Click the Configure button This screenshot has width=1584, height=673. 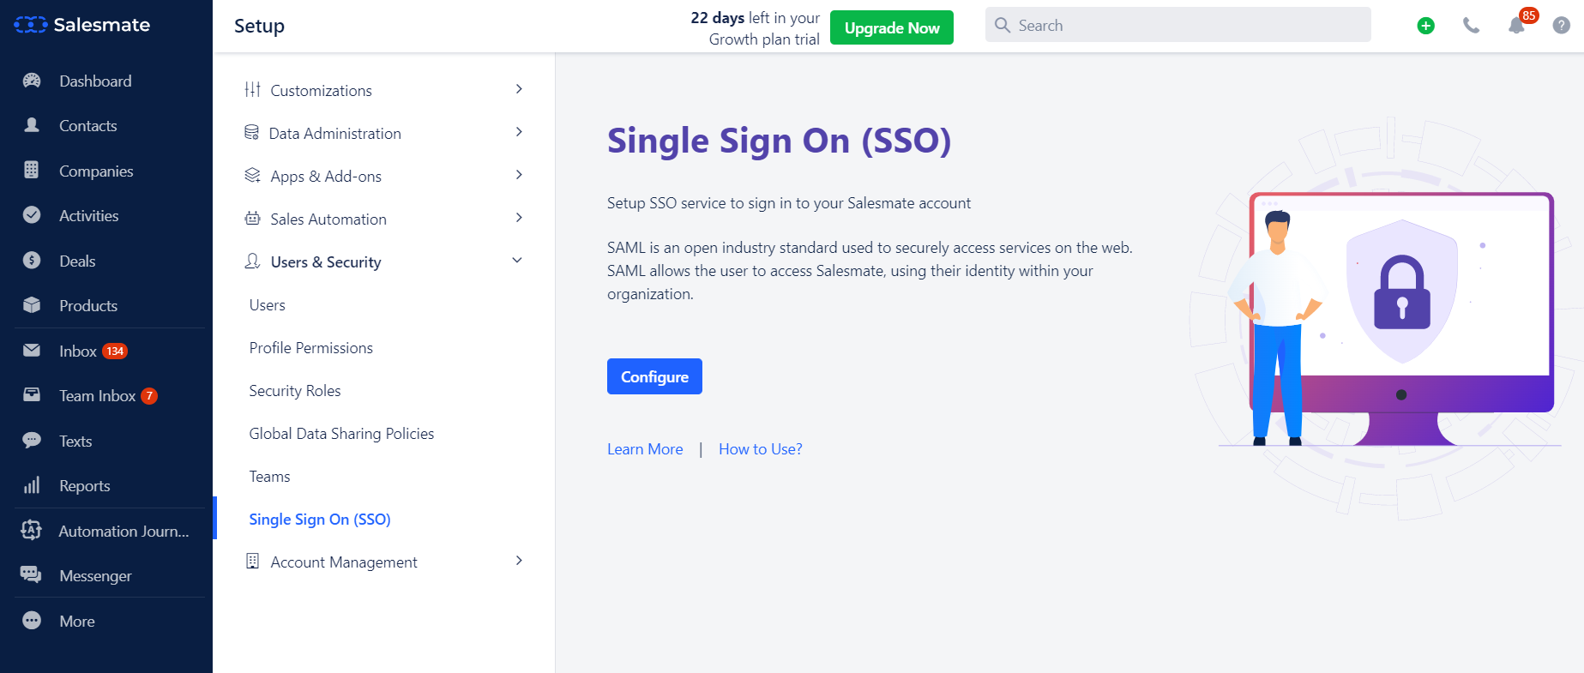654,376
